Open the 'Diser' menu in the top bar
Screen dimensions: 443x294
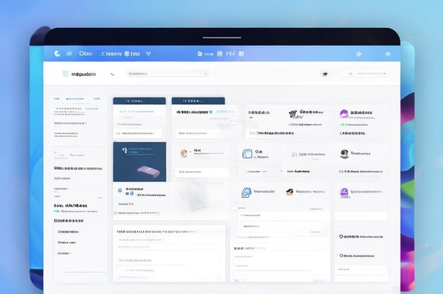click(86, 54)
